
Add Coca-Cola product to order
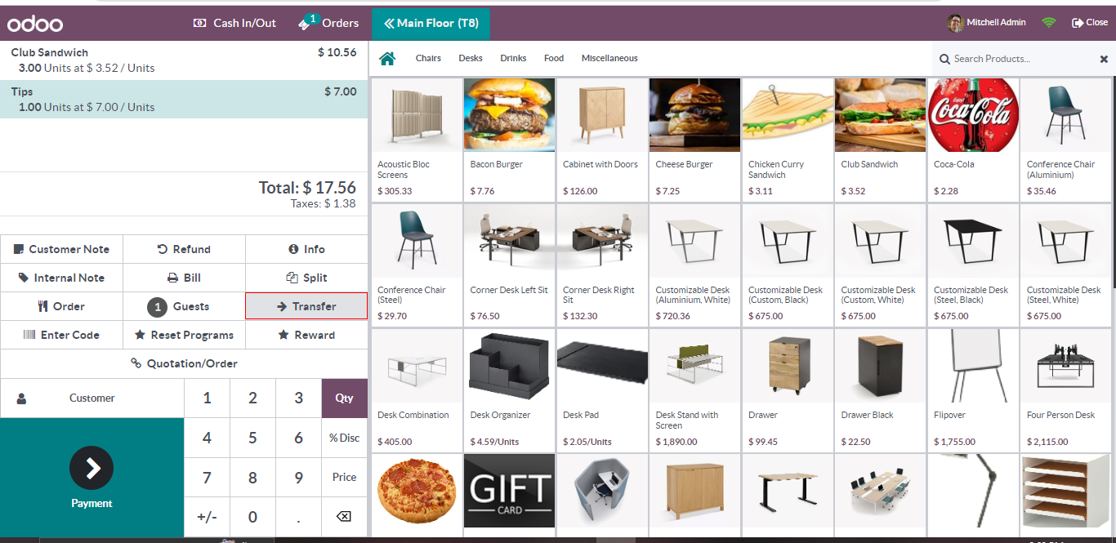coord(973,139)
